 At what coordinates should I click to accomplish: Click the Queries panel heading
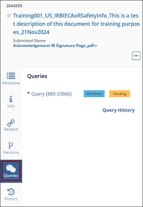(x=37, y=76)
